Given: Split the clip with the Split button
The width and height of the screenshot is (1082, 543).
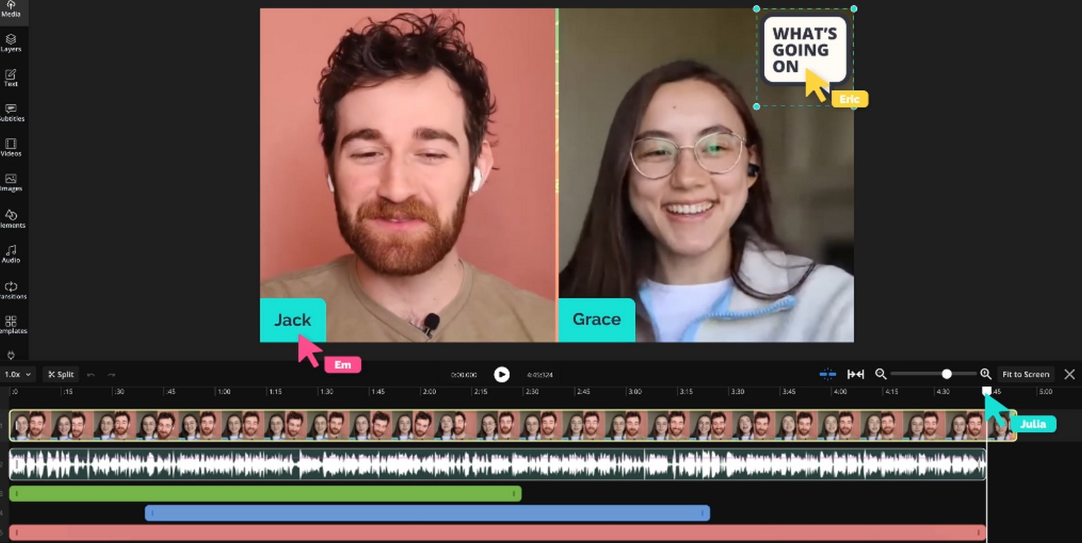Looking at the screenshot, I should [61, 374].
